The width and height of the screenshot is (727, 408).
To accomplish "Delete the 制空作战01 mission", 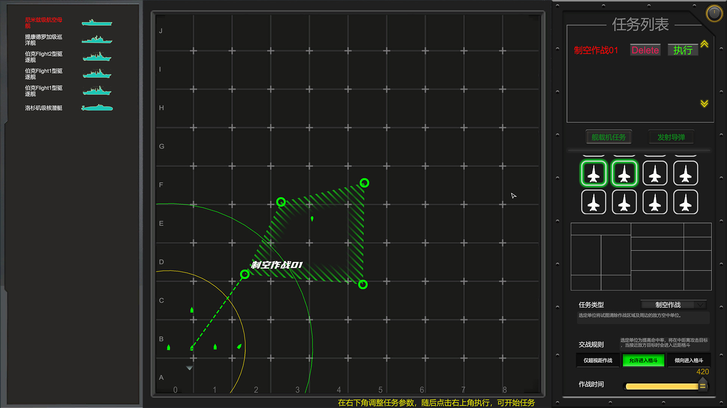I will click(645, 50).
